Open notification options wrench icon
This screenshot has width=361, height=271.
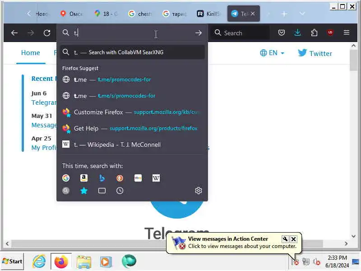point(285,239)
